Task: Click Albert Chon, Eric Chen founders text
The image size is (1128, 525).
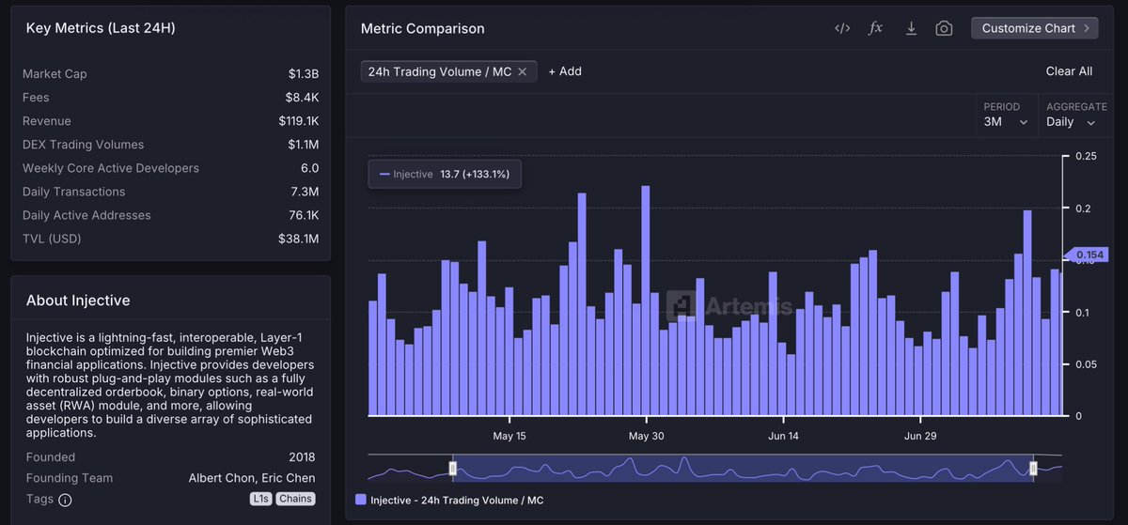Action: tap(252, 478)
